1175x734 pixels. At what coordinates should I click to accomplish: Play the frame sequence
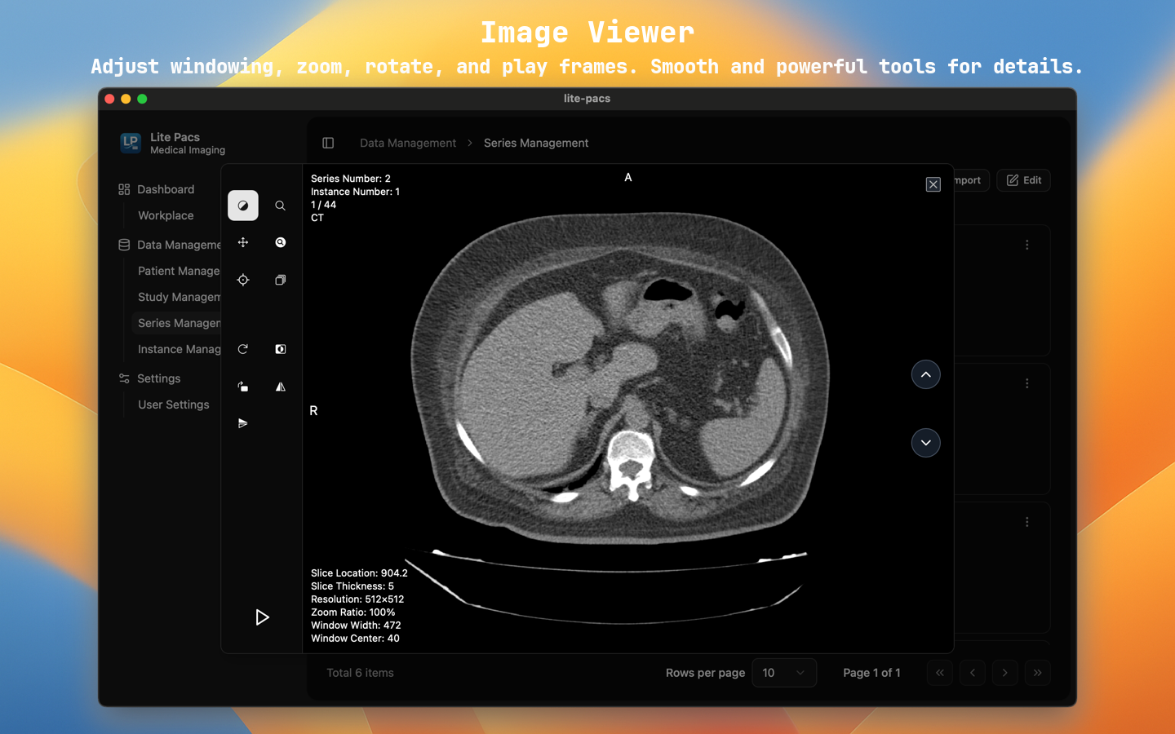(x=262, y=617)
